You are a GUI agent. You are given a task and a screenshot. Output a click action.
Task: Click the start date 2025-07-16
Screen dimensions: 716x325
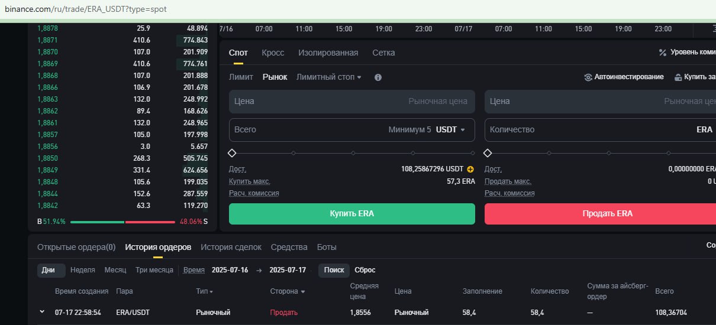pos(230,270)
